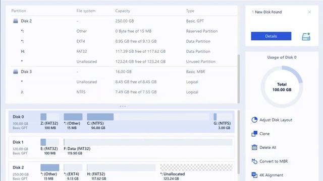Viewport: 323px width, 181px height.
Task: Click the new disk drive icon beside Details
Action: click(306, 37)
